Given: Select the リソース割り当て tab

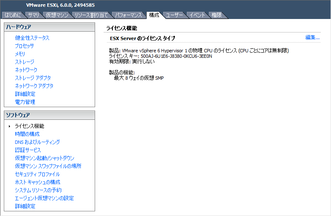Looking at the screenshot, I should pyautogui.click(x=91, y=15).
